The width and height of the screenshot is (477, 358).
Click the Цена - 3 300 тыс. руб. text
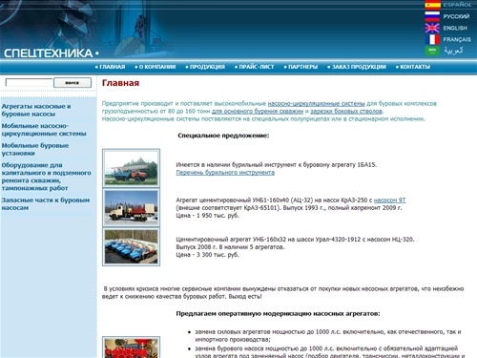(x=207, y=255)
